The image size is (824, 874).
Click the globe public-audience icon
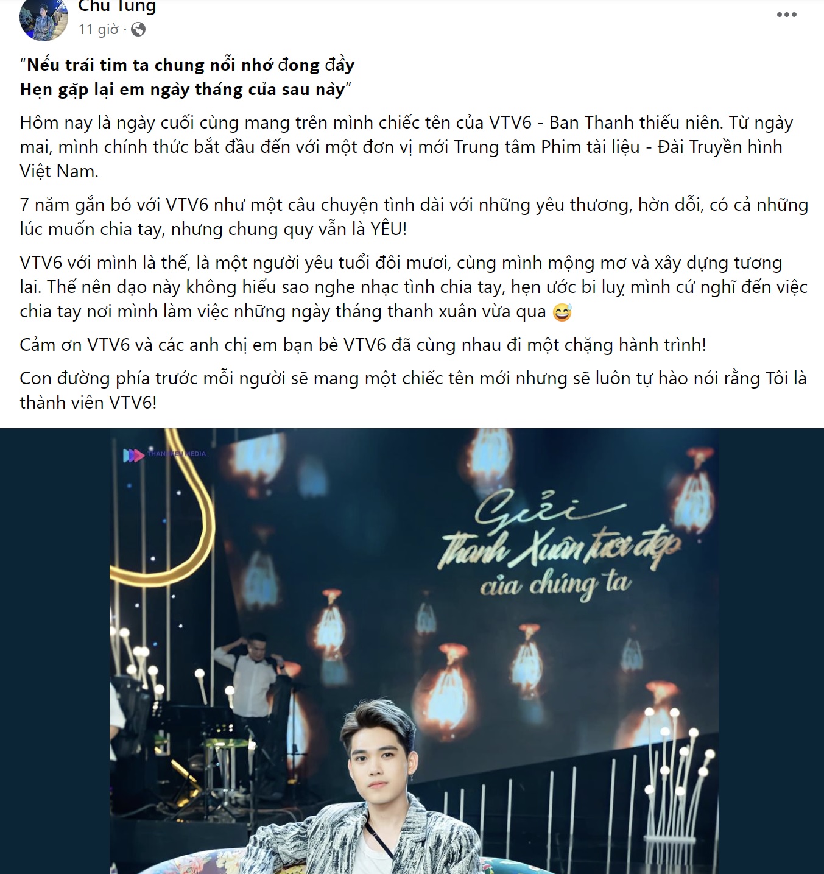point(138,29)
